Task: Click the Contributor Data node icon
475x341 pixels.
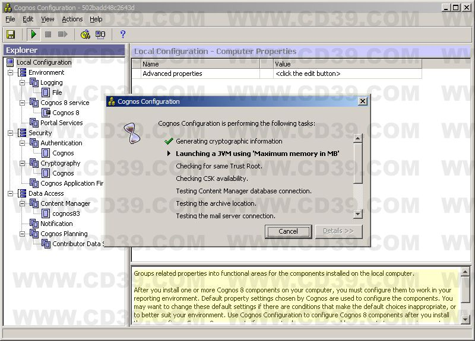Action: click(x=46, y=244)
